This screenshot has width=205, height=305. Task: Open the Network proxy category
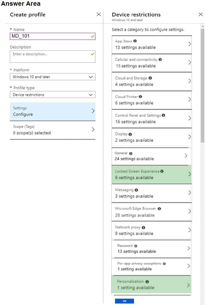(x=151, y=230)
